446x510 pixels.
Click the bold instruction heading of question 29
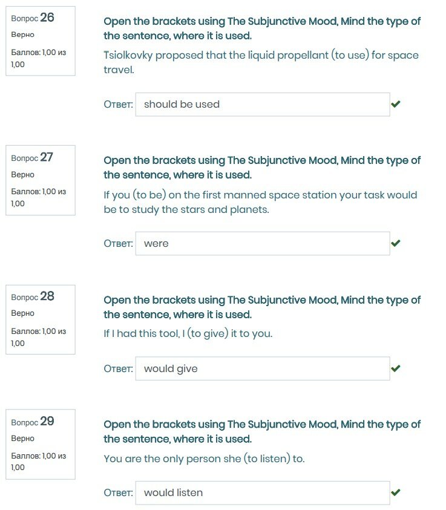coord(262,431)
